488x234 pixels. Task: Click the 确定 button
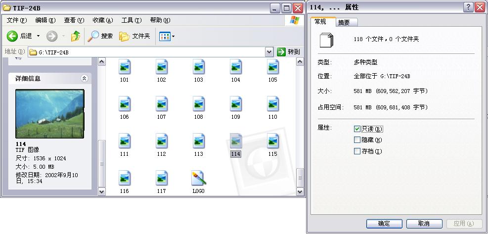[x=384, y=224]
